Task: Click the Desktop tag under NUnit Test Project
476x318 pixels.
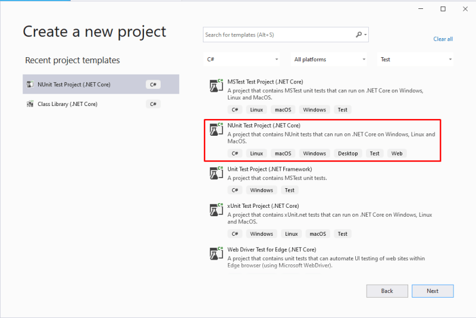Action: (x=348, y=154)
